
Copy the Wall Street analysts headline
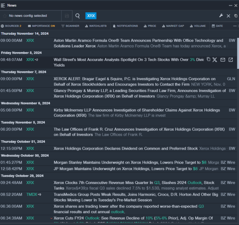[208, 60]
